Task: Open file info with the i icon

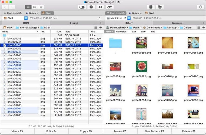Action: tap(91, 7)
